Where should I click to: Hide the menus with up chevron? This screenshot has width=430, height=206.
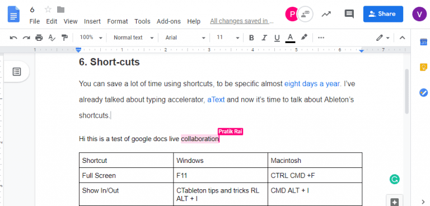pos(402,38)
